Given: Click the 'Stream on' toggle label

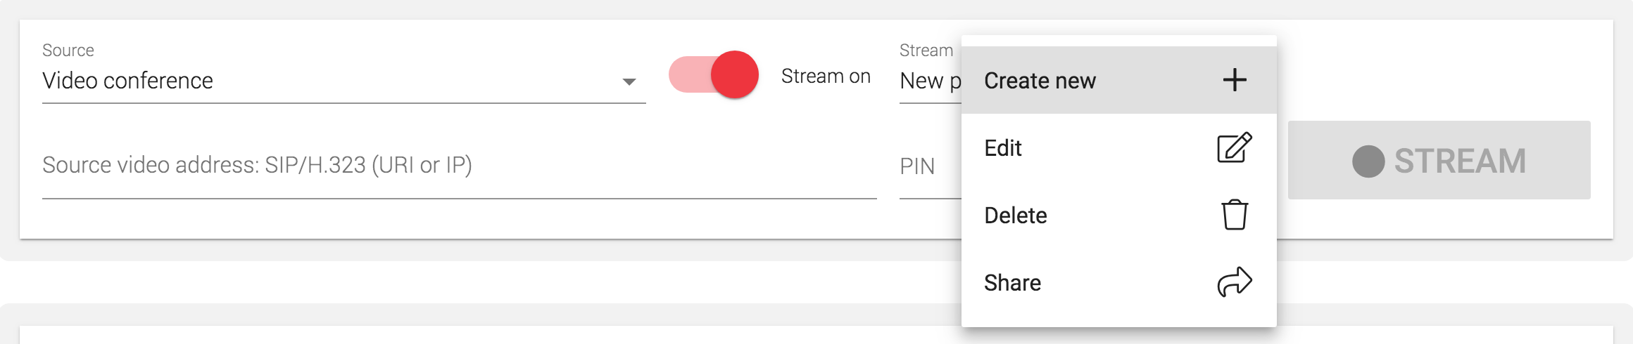Looking at the screenshot, I should (x=826, y=76).
